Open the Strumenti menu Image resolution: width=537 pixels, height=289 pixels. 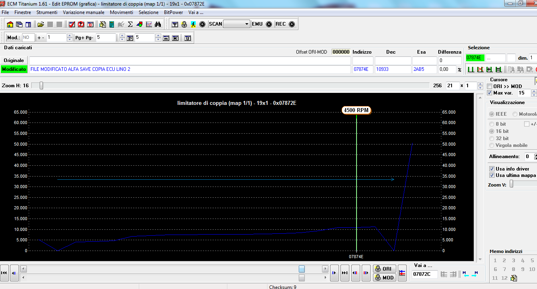click(x=47, y=12)
